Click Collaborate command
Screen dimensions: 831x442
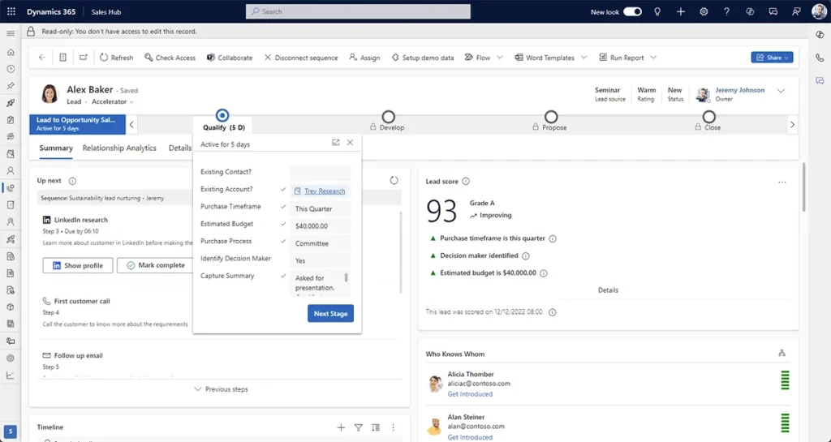click(x=230, y=58)
